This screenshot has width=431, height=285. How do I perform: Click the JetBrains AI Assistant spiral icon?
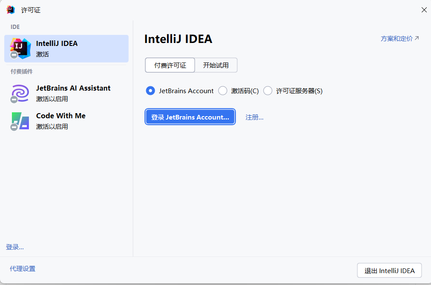pos(20,93)
